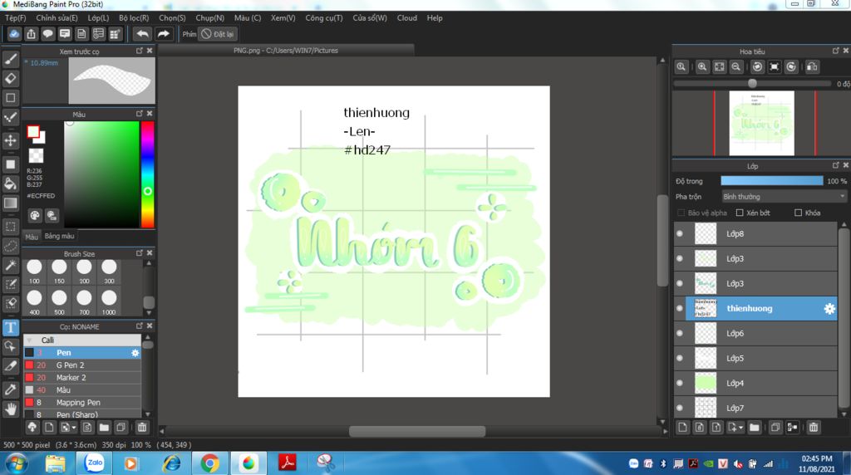
Task: Collapse the Calli brush group
Action: 29,340
